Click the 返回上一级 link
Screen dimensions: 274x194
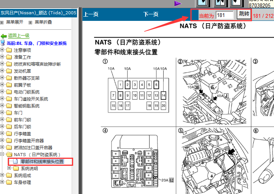[19, 36]
